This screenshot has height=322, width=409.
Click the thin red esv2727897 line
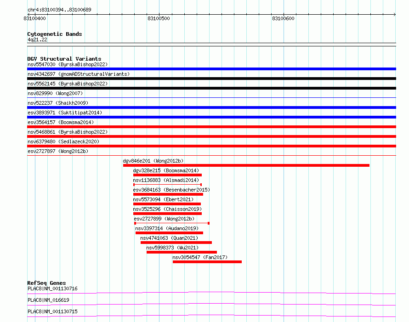[211, 156]
